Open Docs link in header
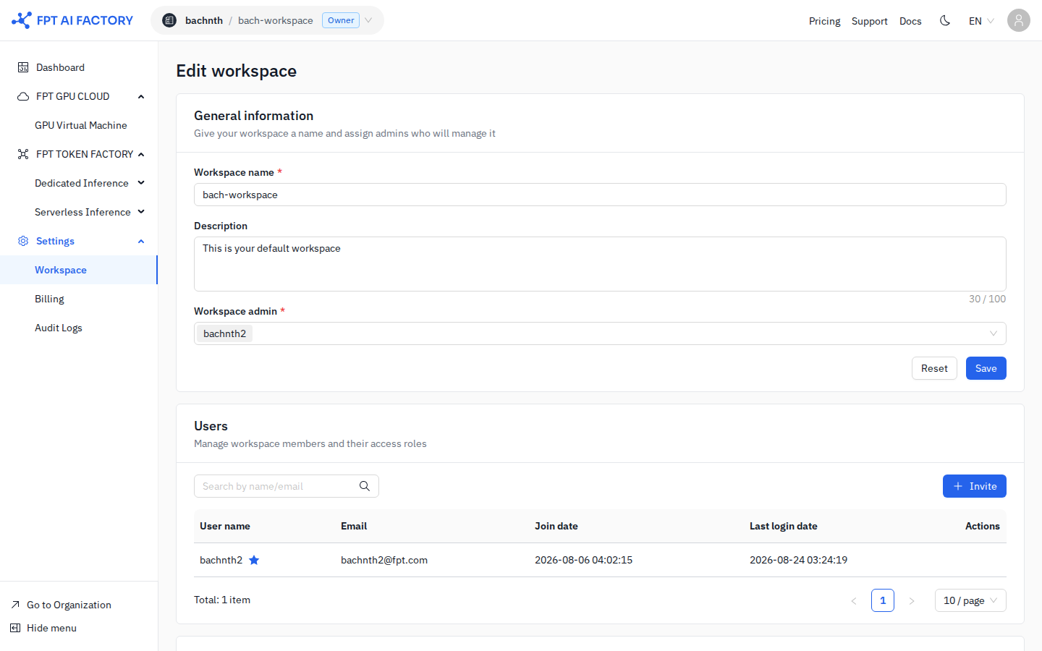This screenshot has width=1042, height=651. 910,21
